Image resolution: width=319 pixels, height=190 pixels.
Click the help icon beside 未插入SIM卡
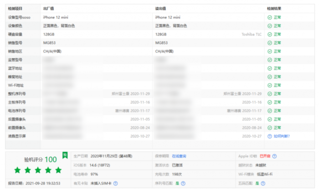[x=115, y=184]
